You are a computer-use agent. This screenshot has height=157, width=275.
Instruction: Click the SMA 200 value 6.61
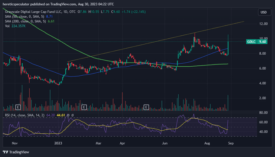pos(51,21)
